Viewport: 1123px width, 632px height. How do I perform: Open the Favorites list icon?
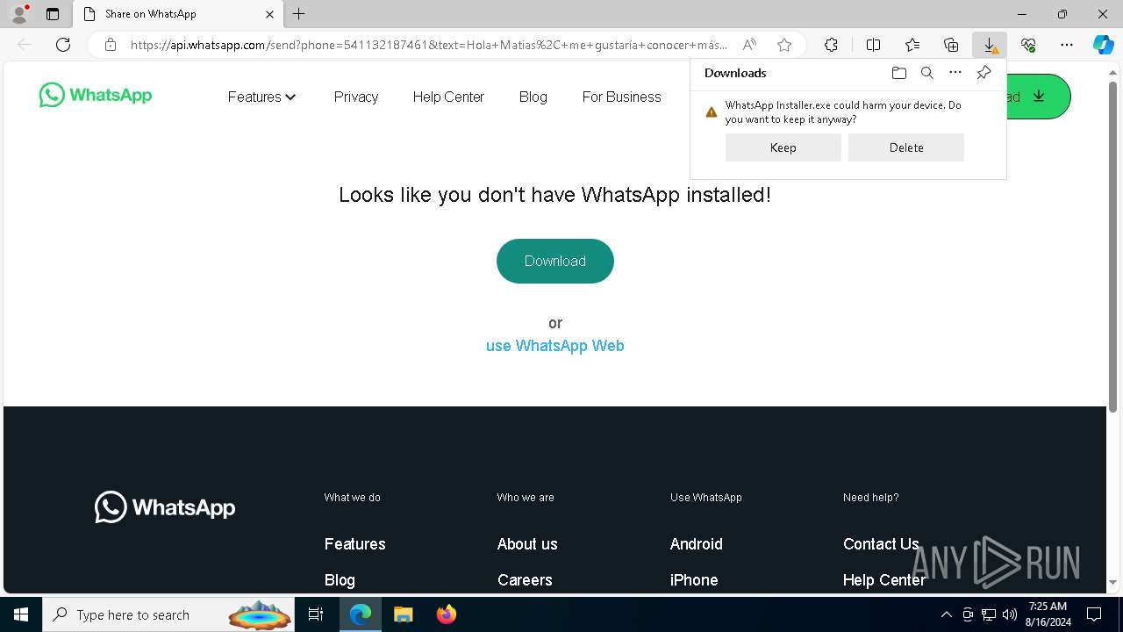pyautogui.click(x=912, y=45)
